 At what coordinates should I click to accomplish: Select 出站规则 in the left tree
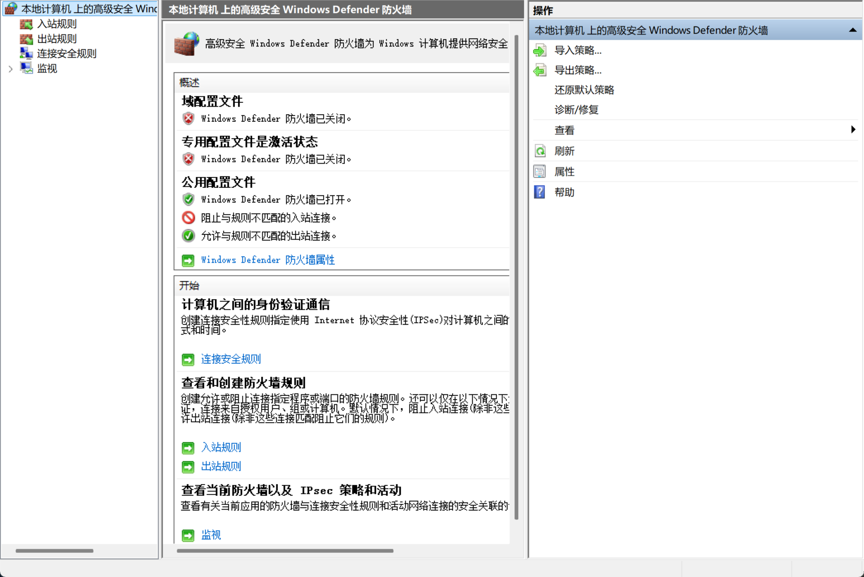click(57, 39)
